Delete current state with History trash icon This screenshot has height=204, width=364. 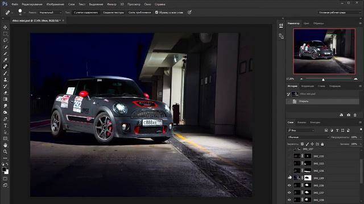355,115
